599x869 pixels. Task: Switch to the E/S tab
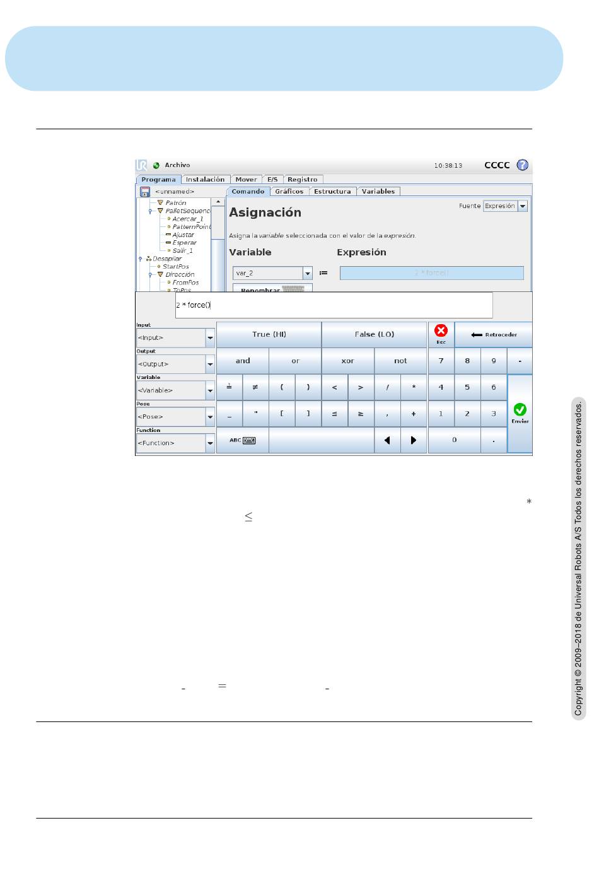click(x=272, y=180)
